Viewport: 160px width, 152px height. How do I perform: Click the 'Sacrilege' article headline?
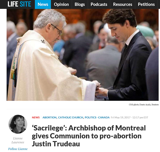[x=89, y=136]
